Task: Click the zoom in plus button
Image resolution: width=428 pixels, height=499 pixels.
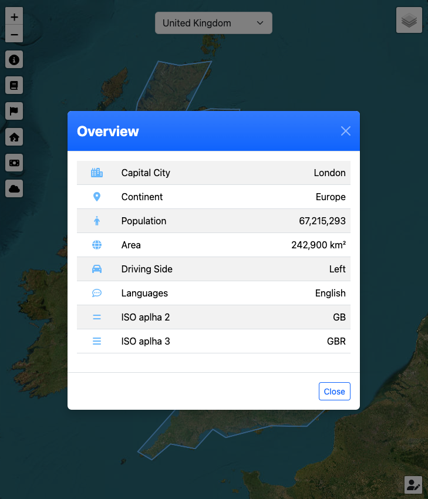Action: click(14, 16)
